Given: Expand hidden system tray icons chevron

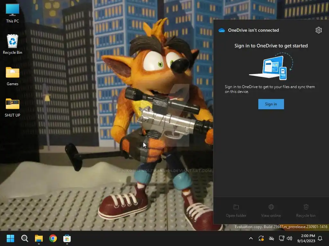Looking at the screenshot, I should [x=251, y=238].
